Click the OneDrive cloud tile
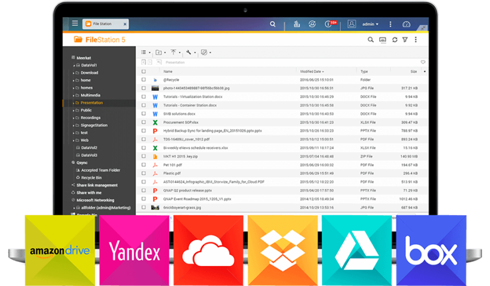The height and width of the screenshot is (286, 490). click(208, 250)
